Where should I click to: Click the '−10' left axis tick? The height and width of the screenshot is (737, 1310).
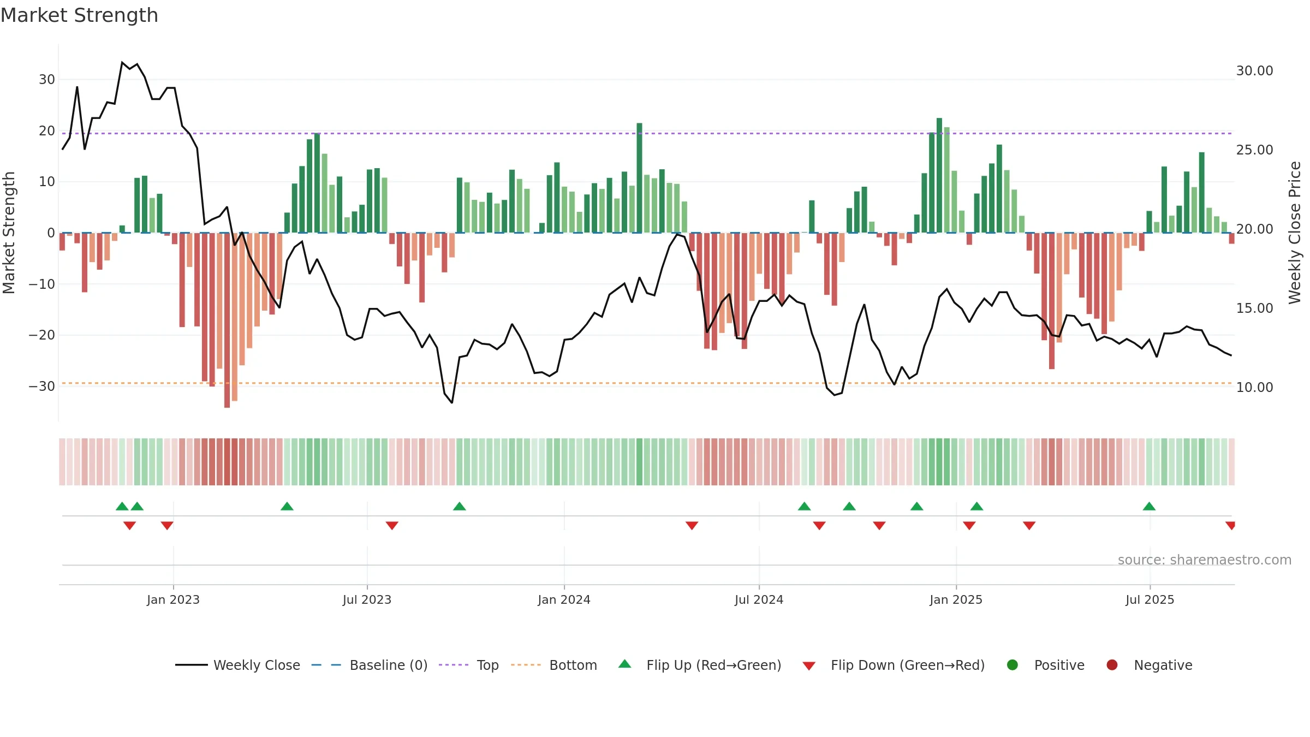(41, 284)
